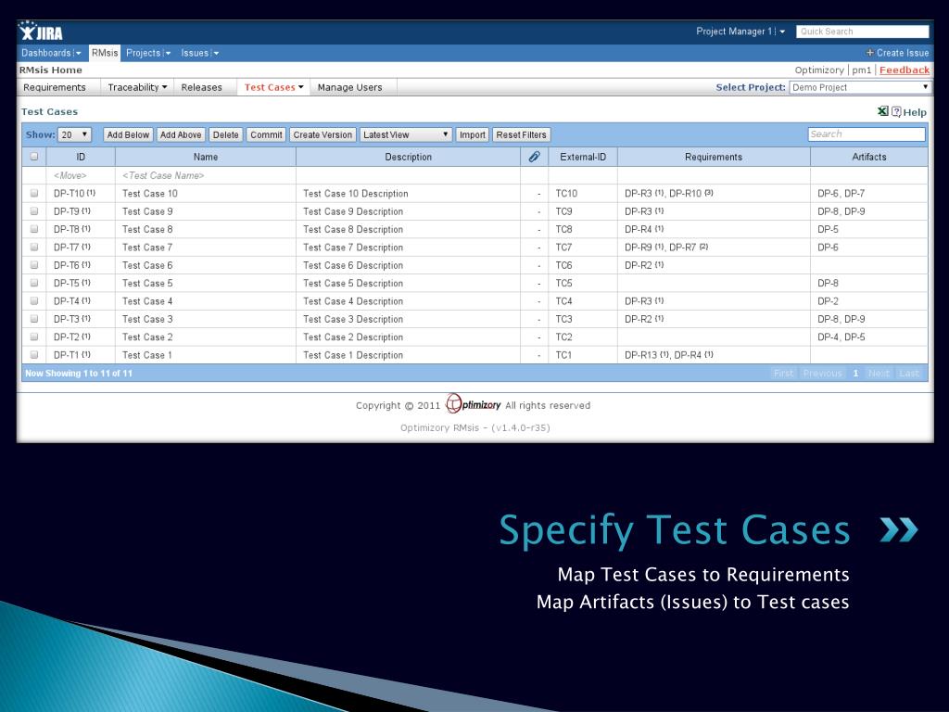Check the box for DP-T3
This screenshot has width=949, height=712.
point(34,319)
